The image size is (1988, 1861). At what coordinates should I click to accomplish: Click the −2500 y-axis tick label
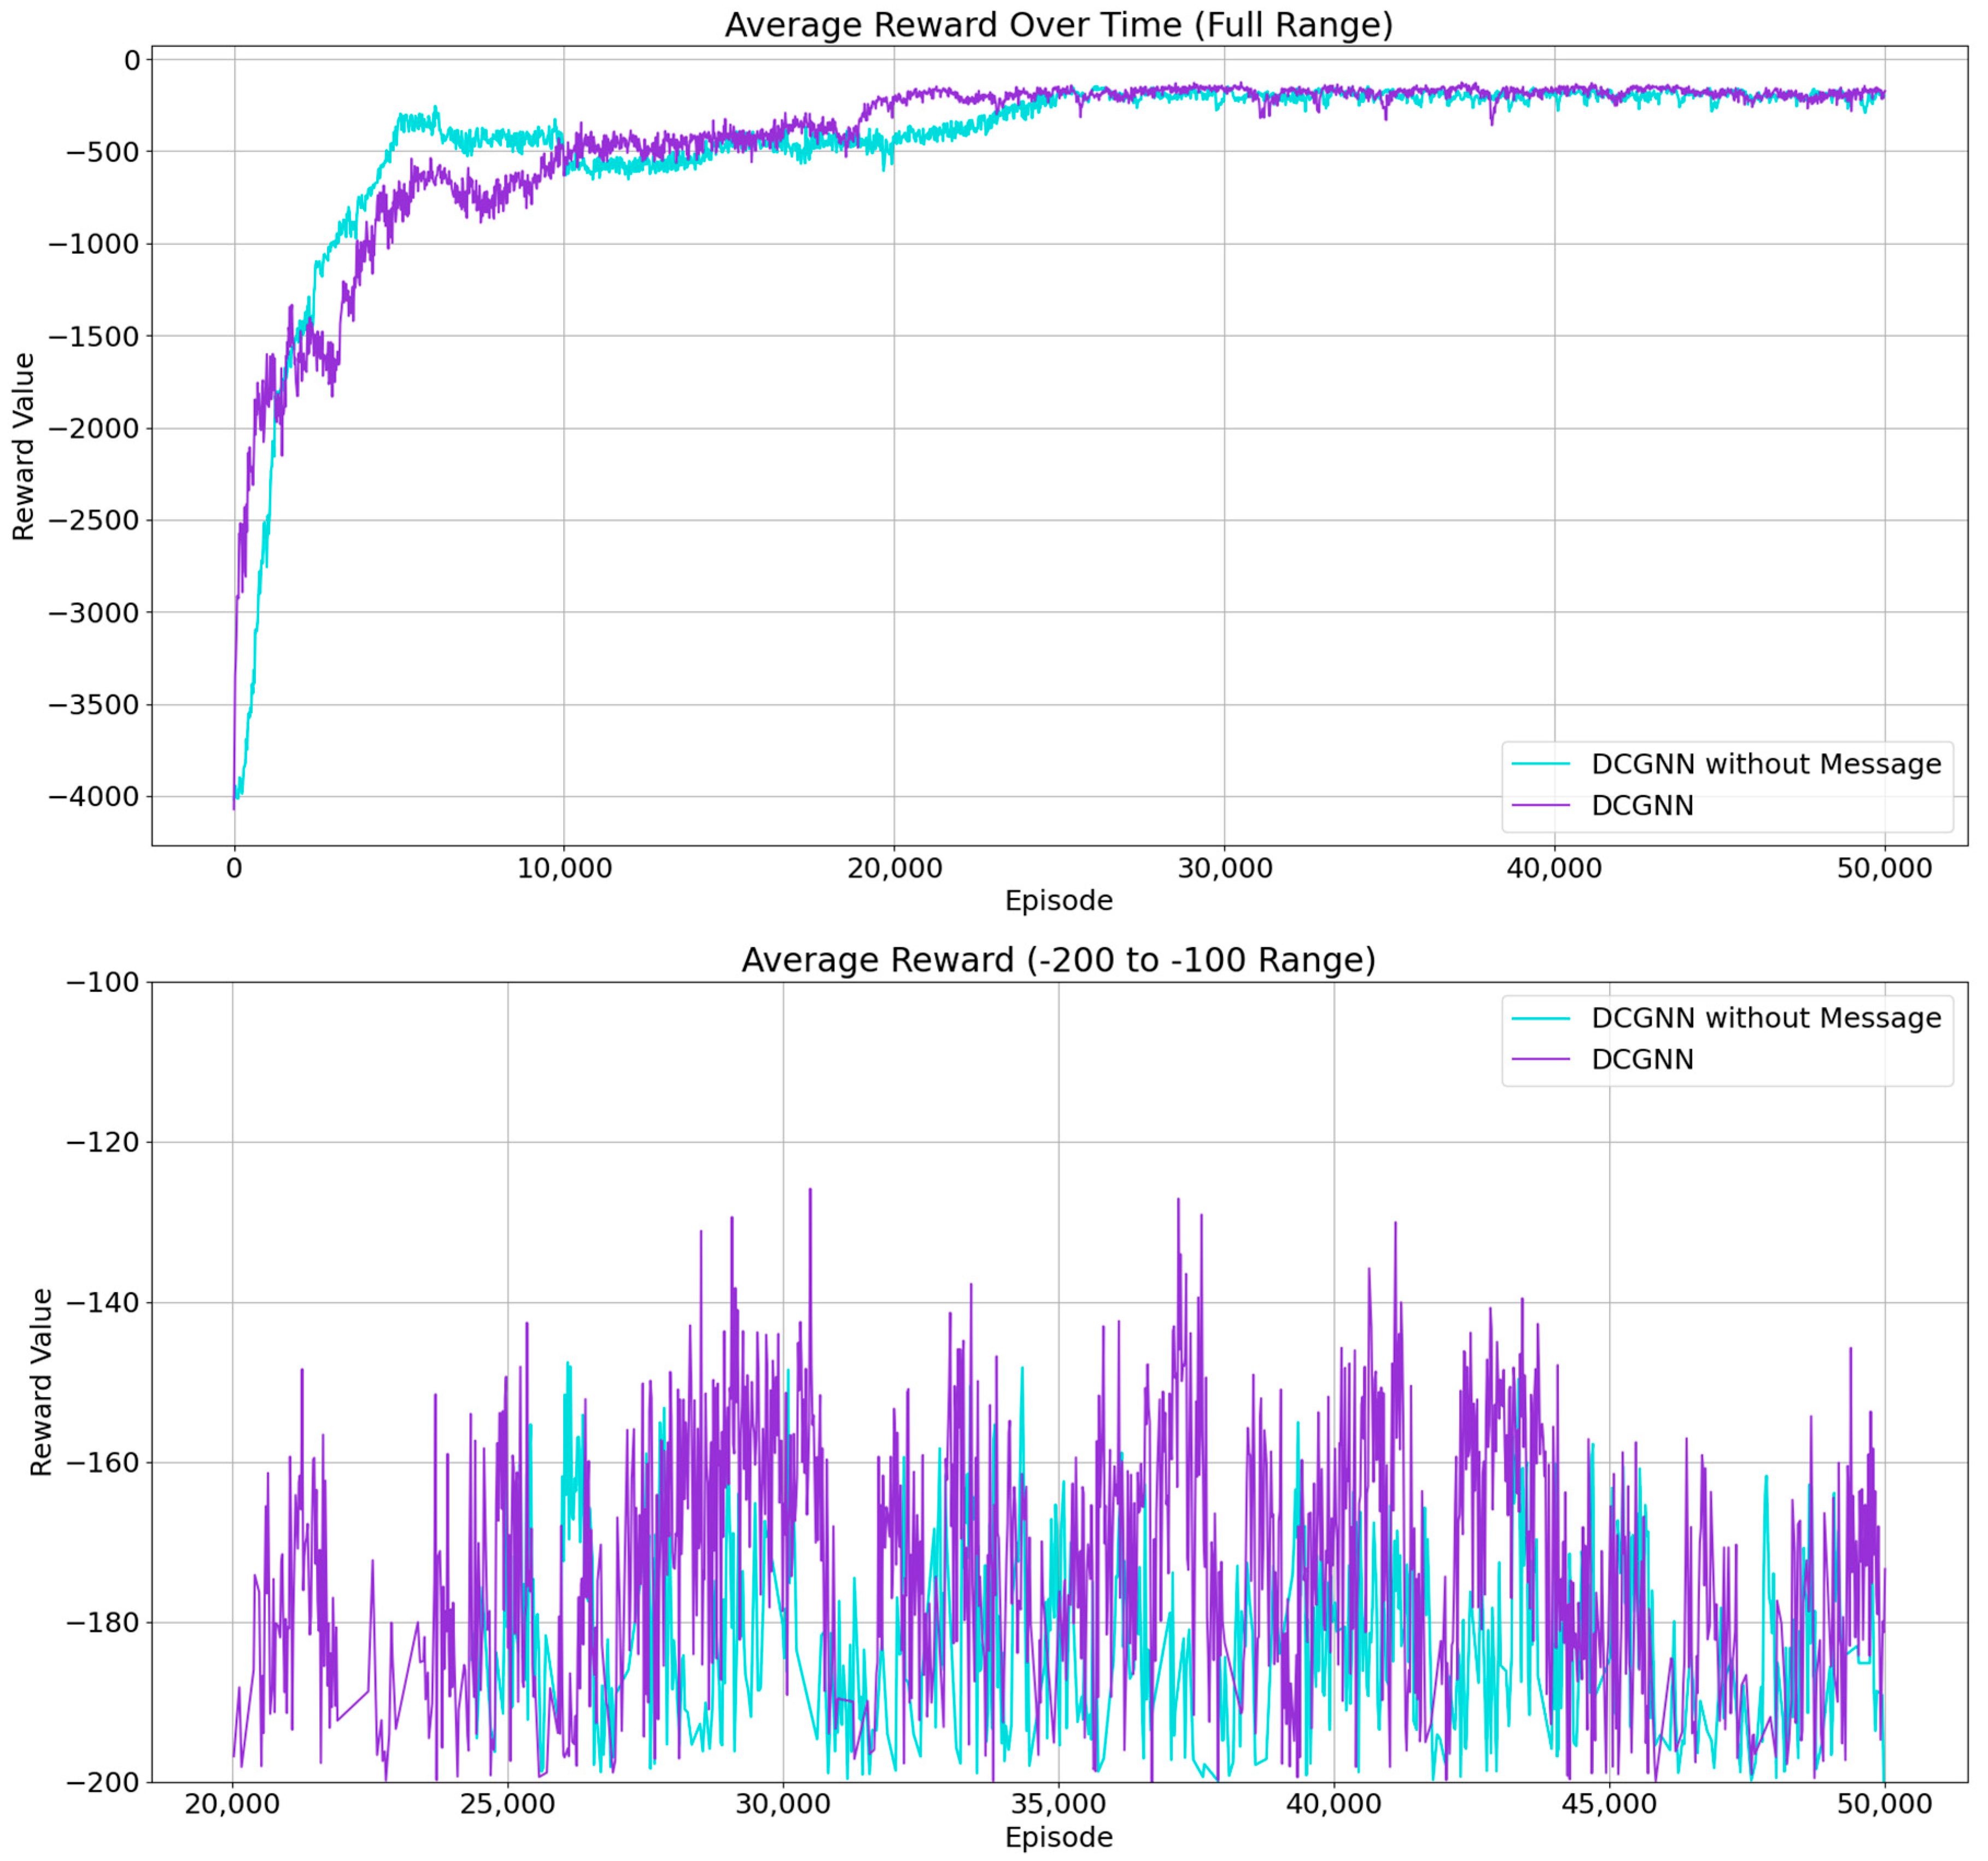[94, 520]
